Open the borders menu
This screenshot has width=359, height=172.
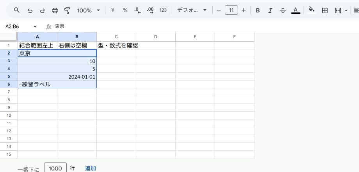tap(325, 10)
